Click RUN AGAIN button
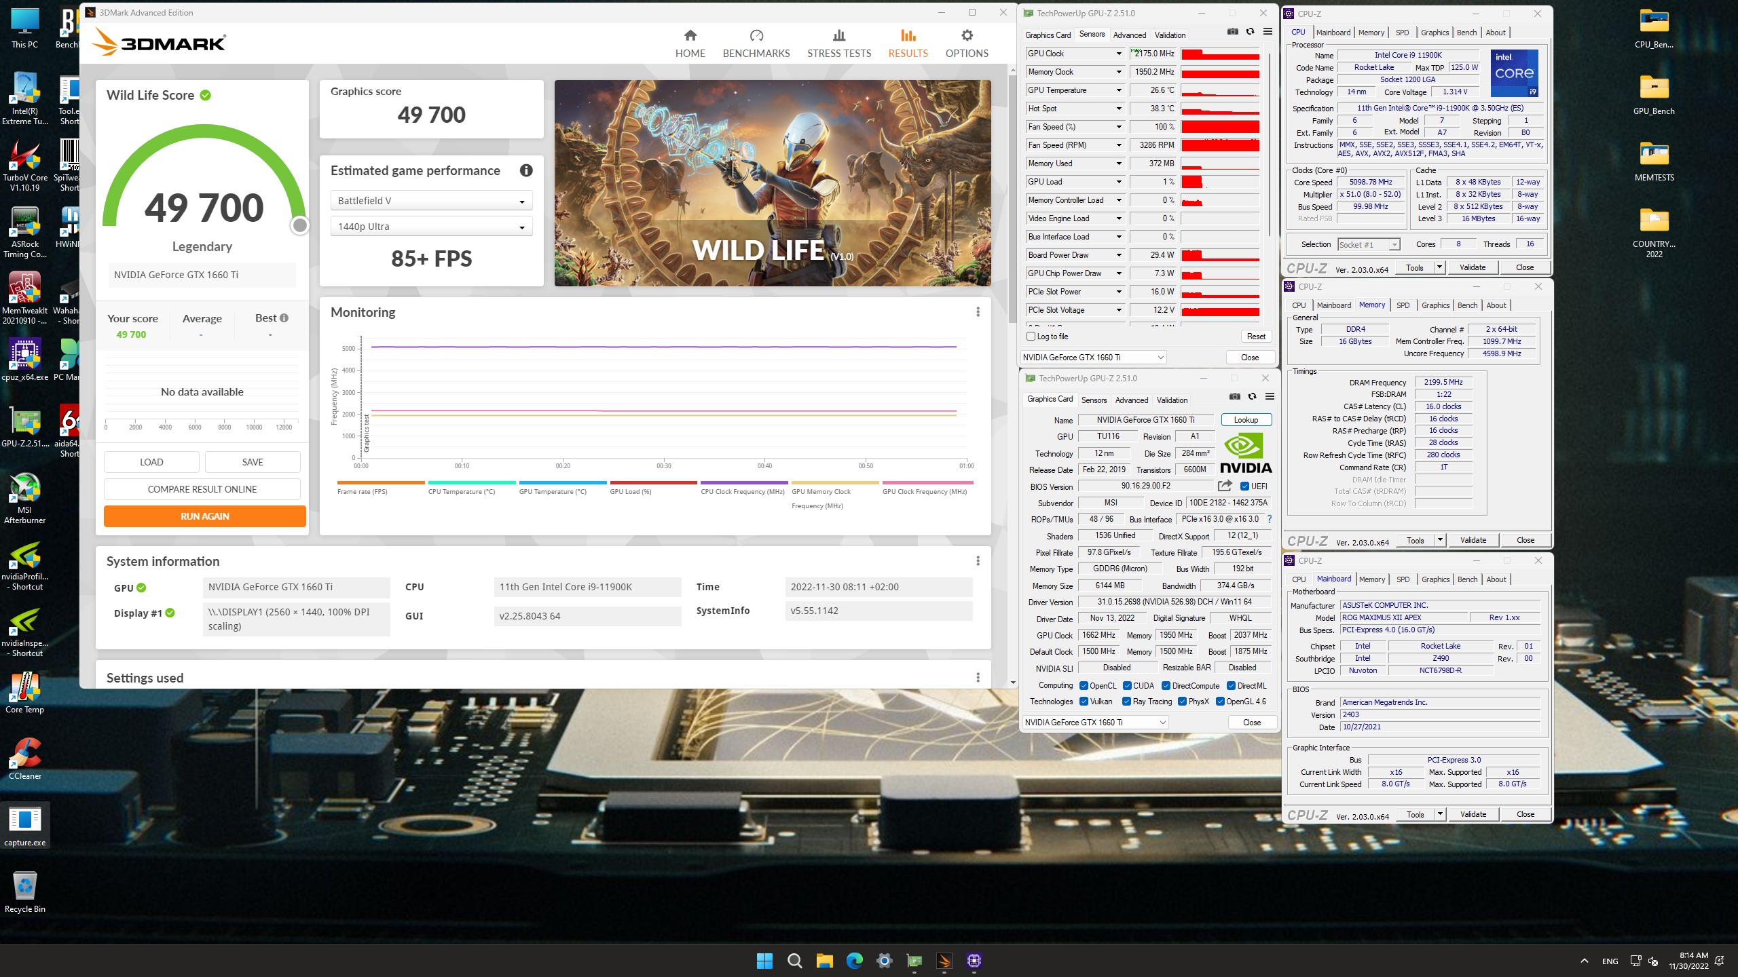The height and width of the screenshot is (977, 1738). (x=205, y=516)
